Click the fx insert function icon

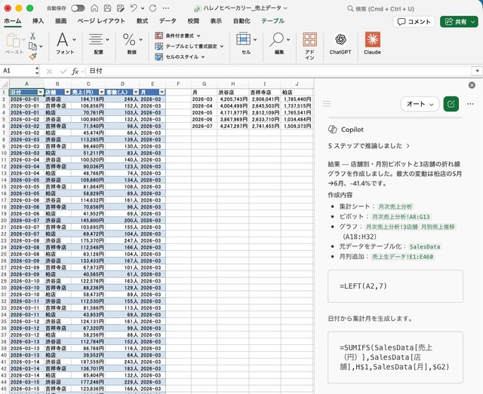click(75, 72)
